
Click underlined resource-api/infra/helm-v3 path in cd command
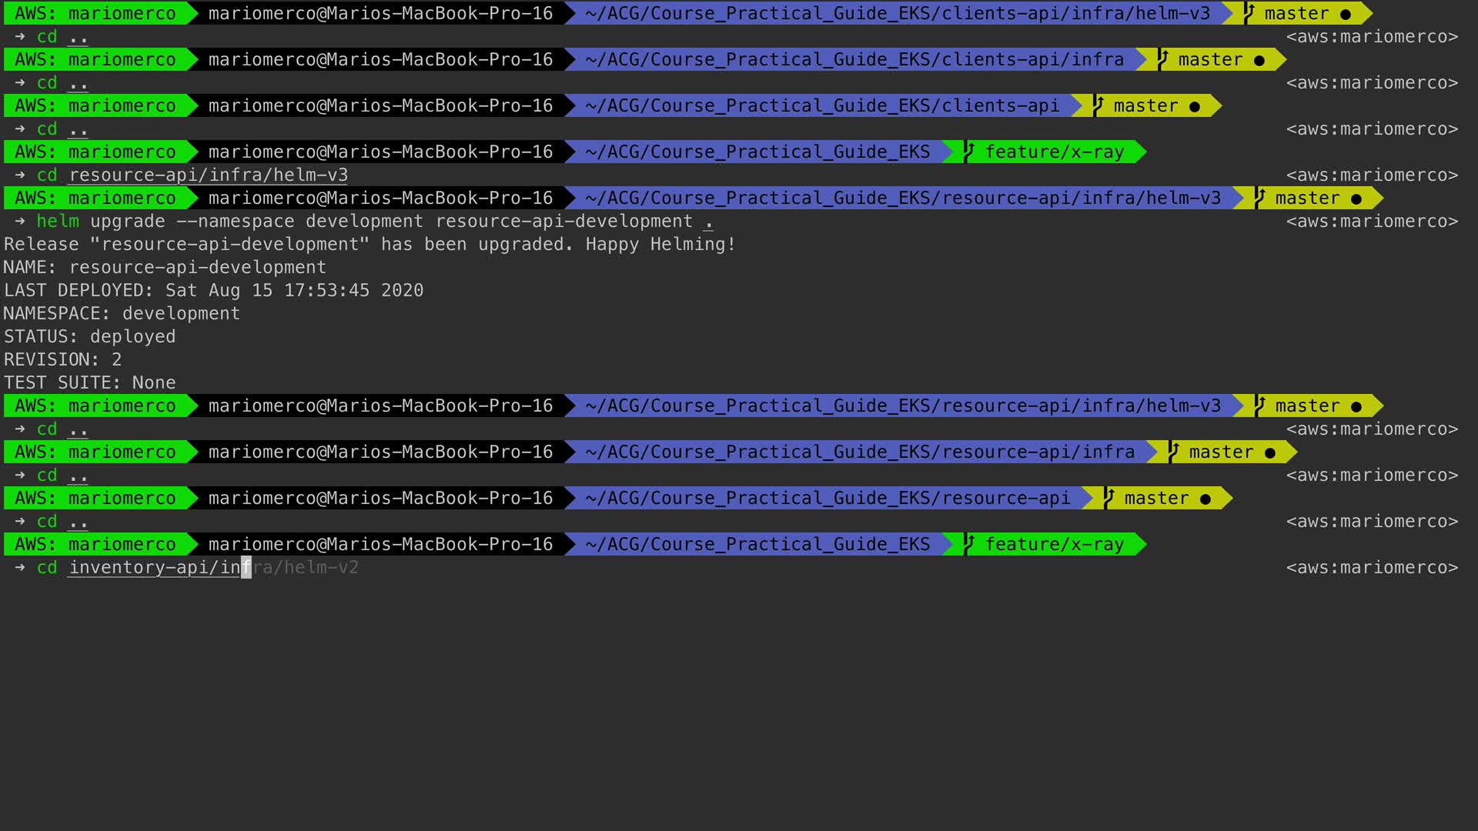tap(209, 175)
